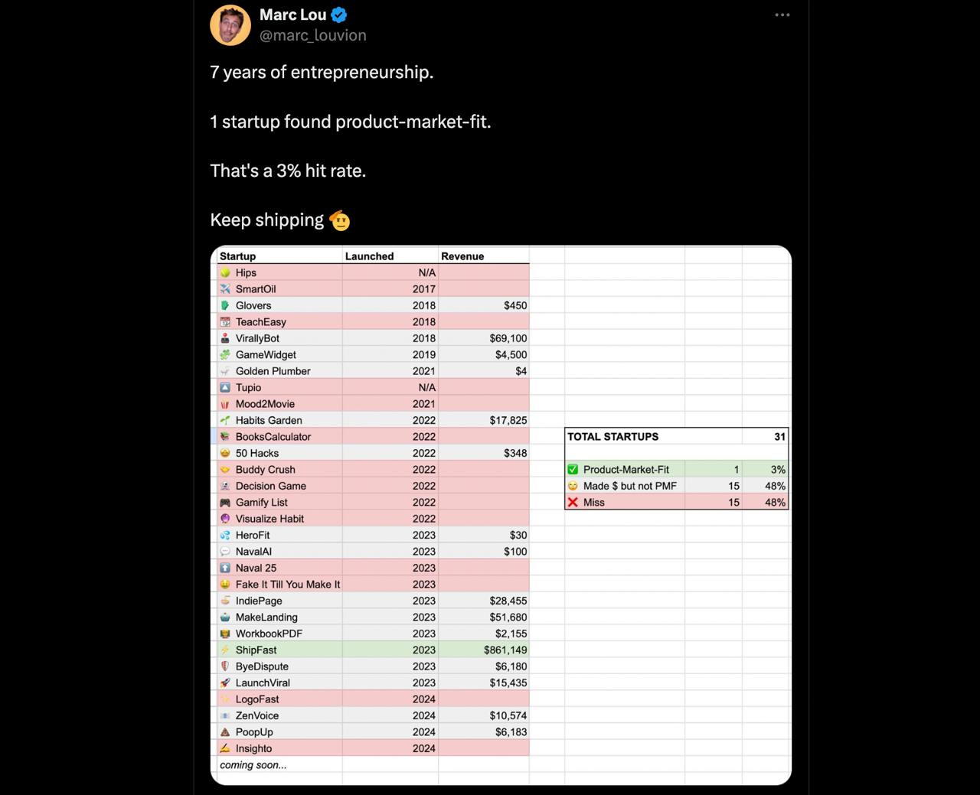Click the green checkmark Product-Market-Fit icon
Image resolution: width=980 pixels, height=795 pixels.
pyautogui.click(x=573, y=470)
